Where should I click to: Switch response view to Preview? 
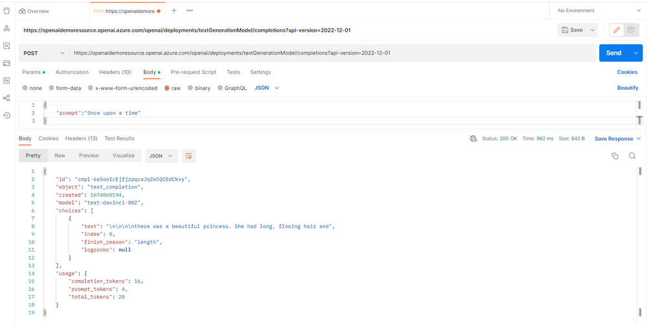[89, 156]
